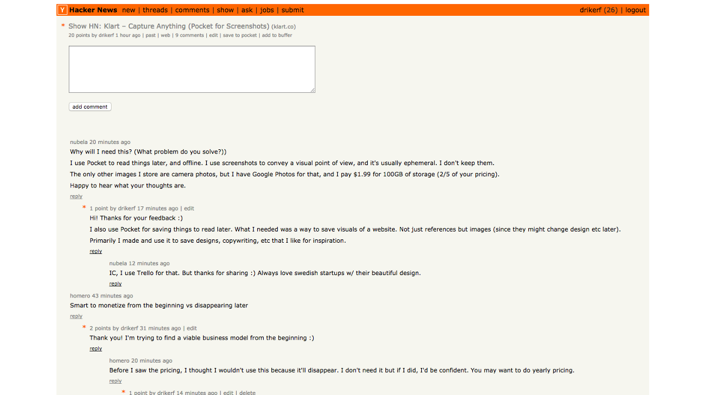The width and height of the screenshot is (705, 395).
Task: Go to the 'comments' section link
Action: click(x=192, y=10)
